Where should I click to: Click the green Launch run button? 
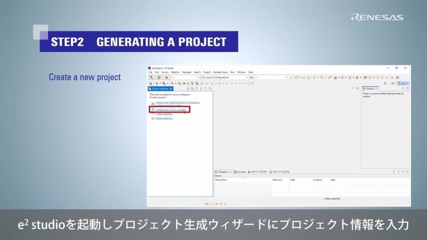159,77
